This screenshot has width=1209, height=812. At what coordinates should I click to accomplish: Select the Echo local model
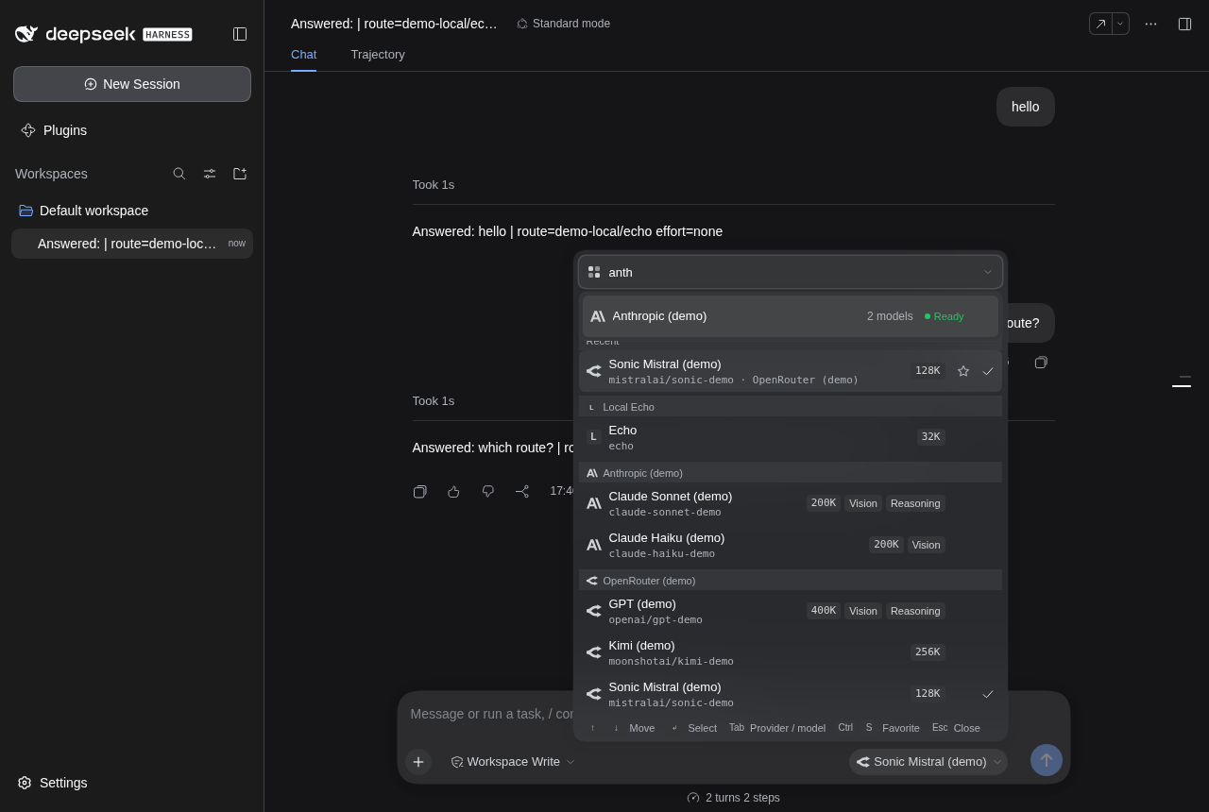(x=791, y=437)
